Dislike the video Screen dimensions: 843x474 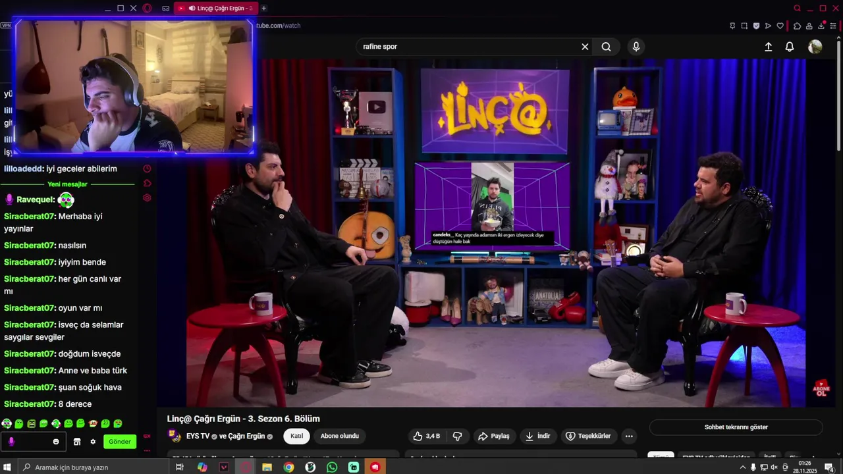click(x=457, y=436)
